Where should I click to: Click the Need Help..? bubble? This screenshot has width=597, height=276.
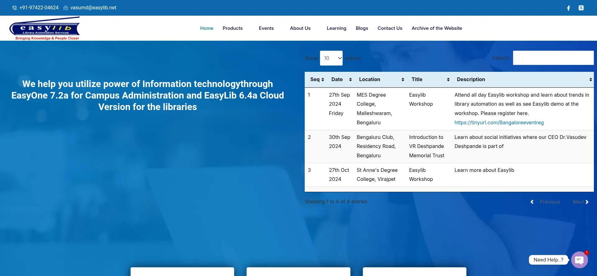tap(548, 260)
